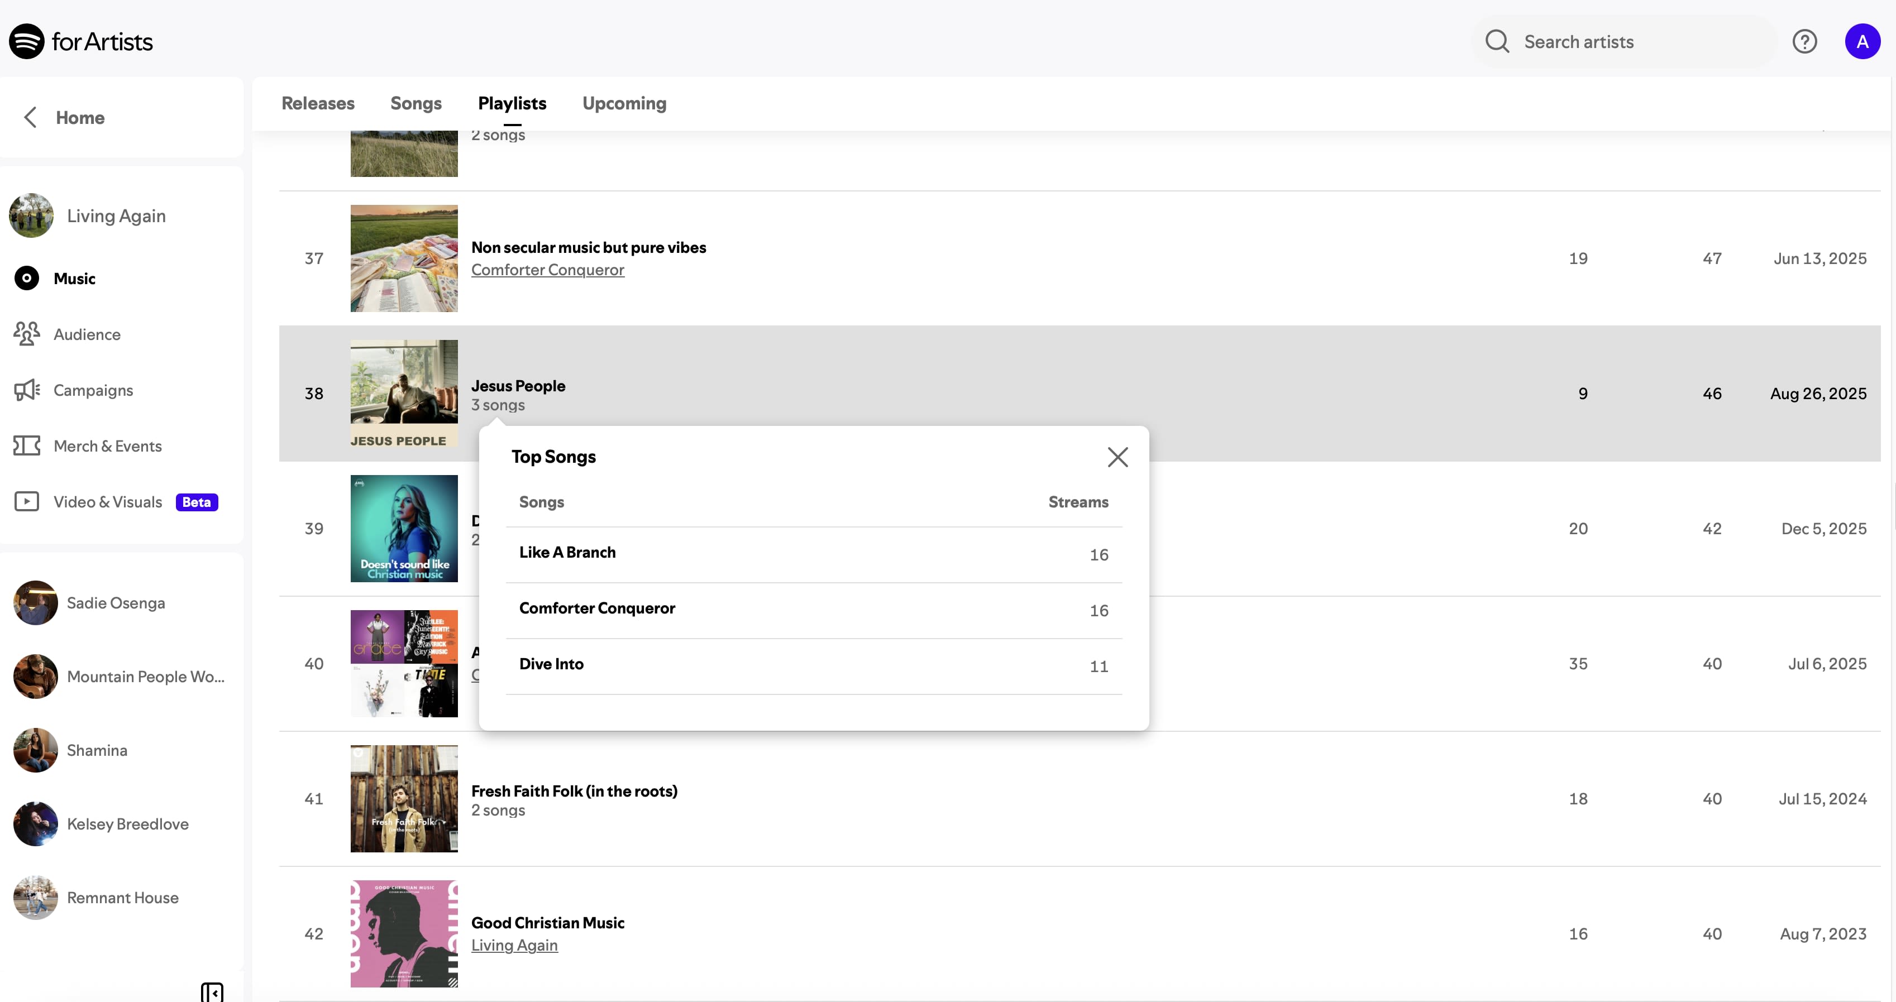This screenshot has height=1002, width=1896.
Task: Open the Upcoming tab
Action: [624, 104]
